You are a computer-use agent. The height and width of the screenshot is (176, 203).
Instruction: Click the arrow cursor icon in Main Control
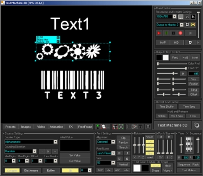pyautogui.click(x=193, y=17)
